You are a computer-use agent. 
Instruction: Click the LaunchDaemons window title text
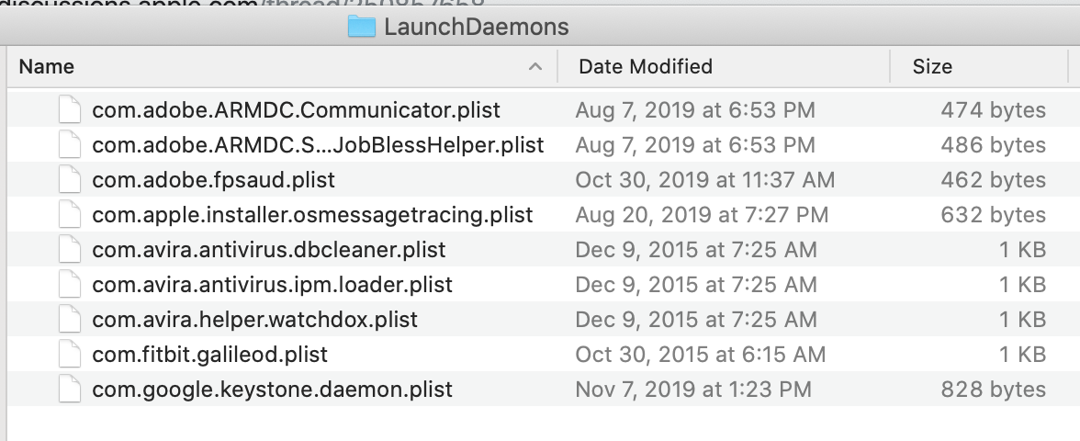click(x=476, y=27)
